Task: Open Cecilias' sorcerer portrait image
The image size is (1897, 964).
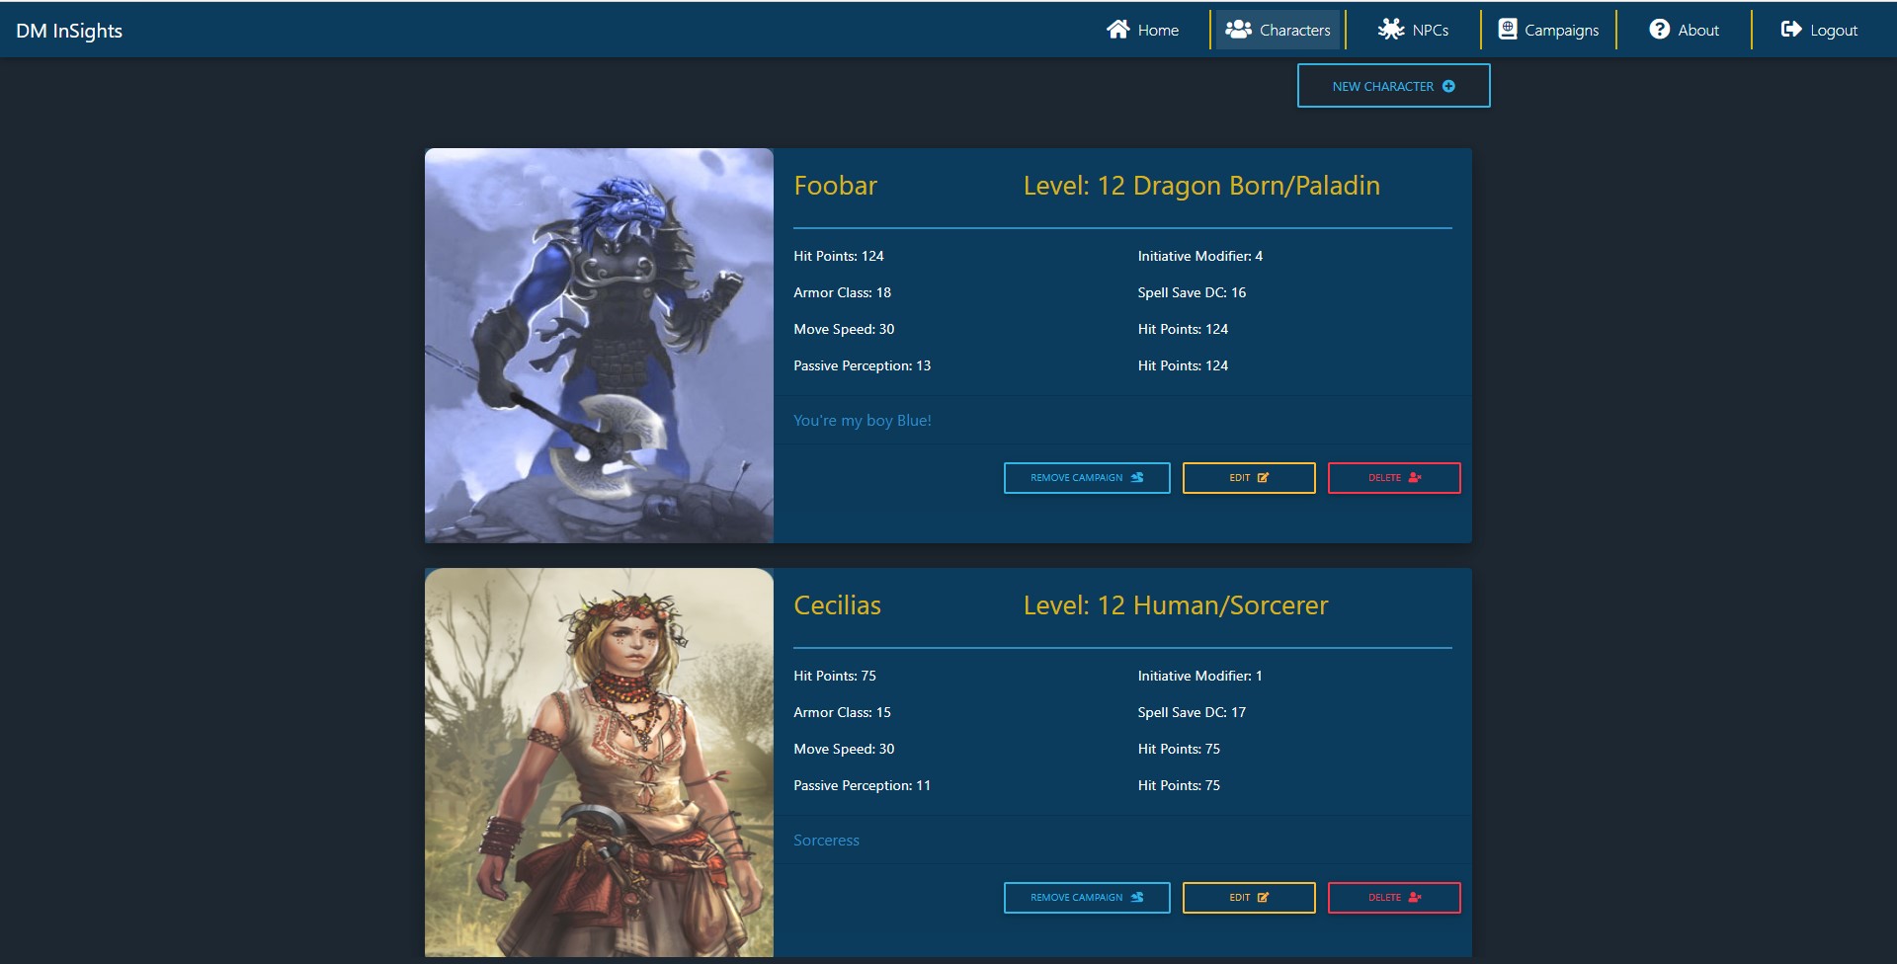Action: tap(599, 763)
